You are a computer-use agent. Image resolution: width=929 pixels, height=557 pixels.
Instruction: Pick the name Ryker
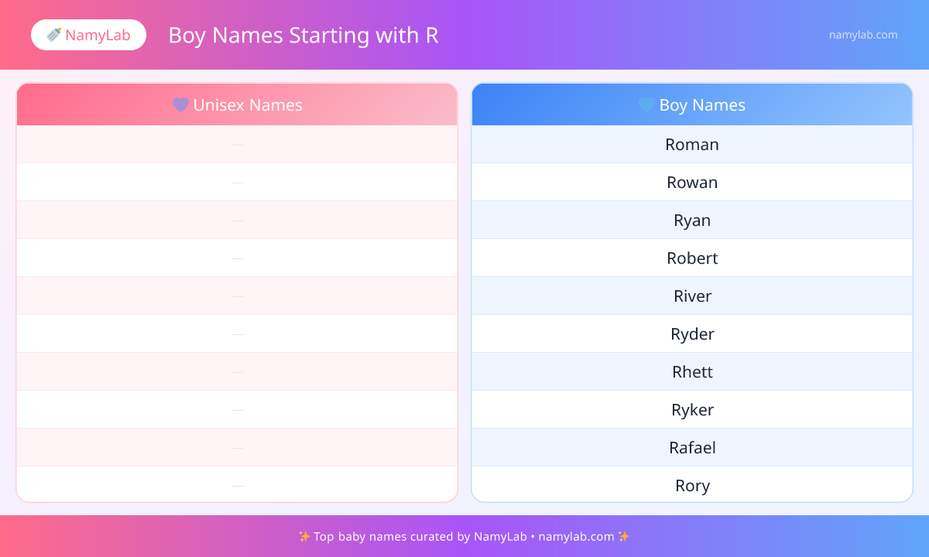point(692,410)
